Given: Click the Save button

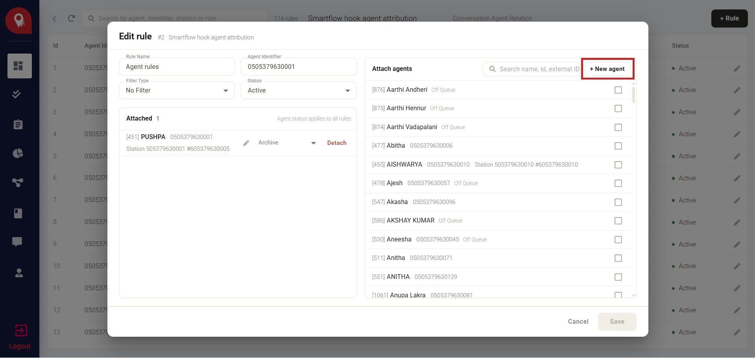Looking at the screenshot, I should (617, 322).
